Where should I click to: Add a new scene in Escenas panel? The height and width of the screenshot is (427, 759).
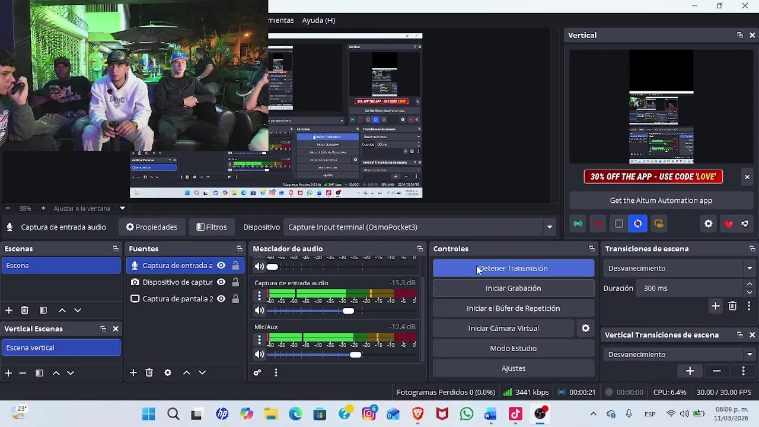point(9,310)
